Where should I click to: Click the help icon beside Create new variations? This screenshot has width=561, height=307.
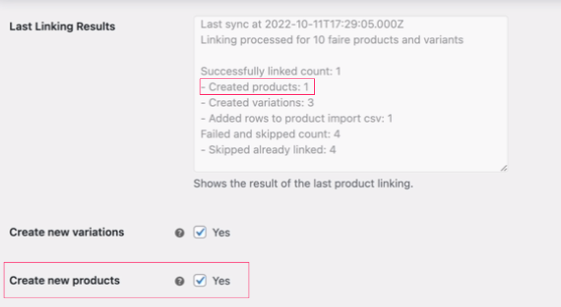[180, 233]
